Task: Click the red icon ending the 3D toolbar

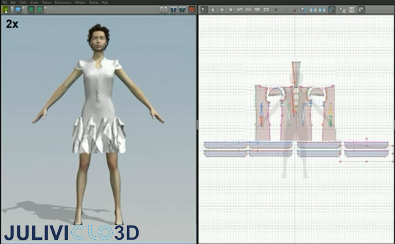Action: [x=192, y=10]
